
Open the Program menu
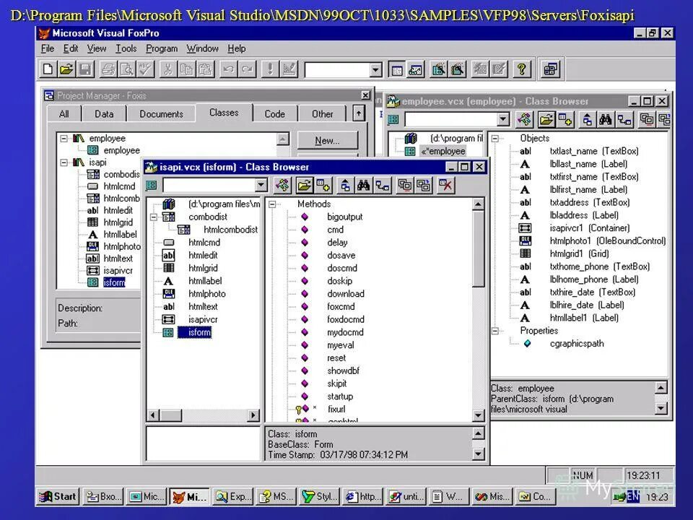coord(162,48)
